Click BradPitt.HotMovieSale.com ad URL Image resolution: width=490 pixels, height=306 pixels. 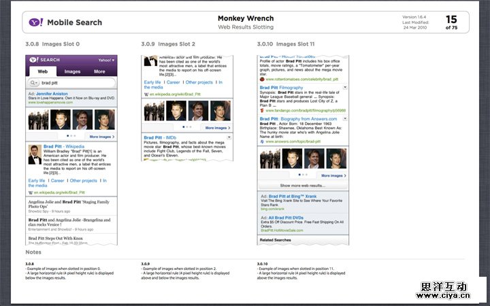[282, 231]
